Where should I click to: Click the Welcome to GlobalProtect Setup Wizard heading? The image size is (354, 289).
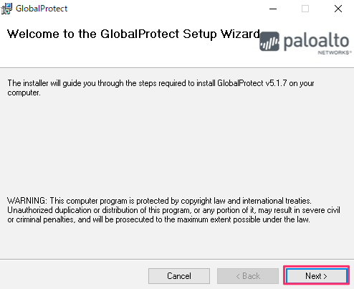click(x=133, y=34)
